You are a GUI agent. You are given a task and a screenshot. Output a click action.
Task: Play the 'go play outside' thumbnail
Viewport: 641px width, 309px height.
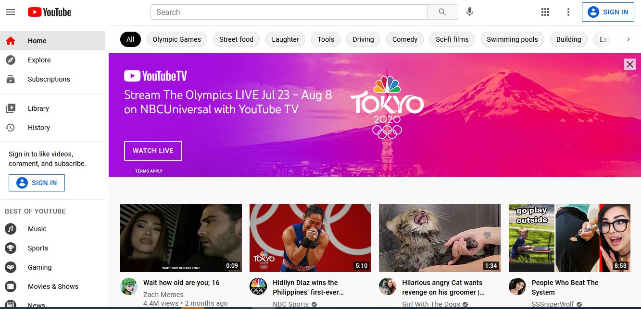(x=569, y=238)
